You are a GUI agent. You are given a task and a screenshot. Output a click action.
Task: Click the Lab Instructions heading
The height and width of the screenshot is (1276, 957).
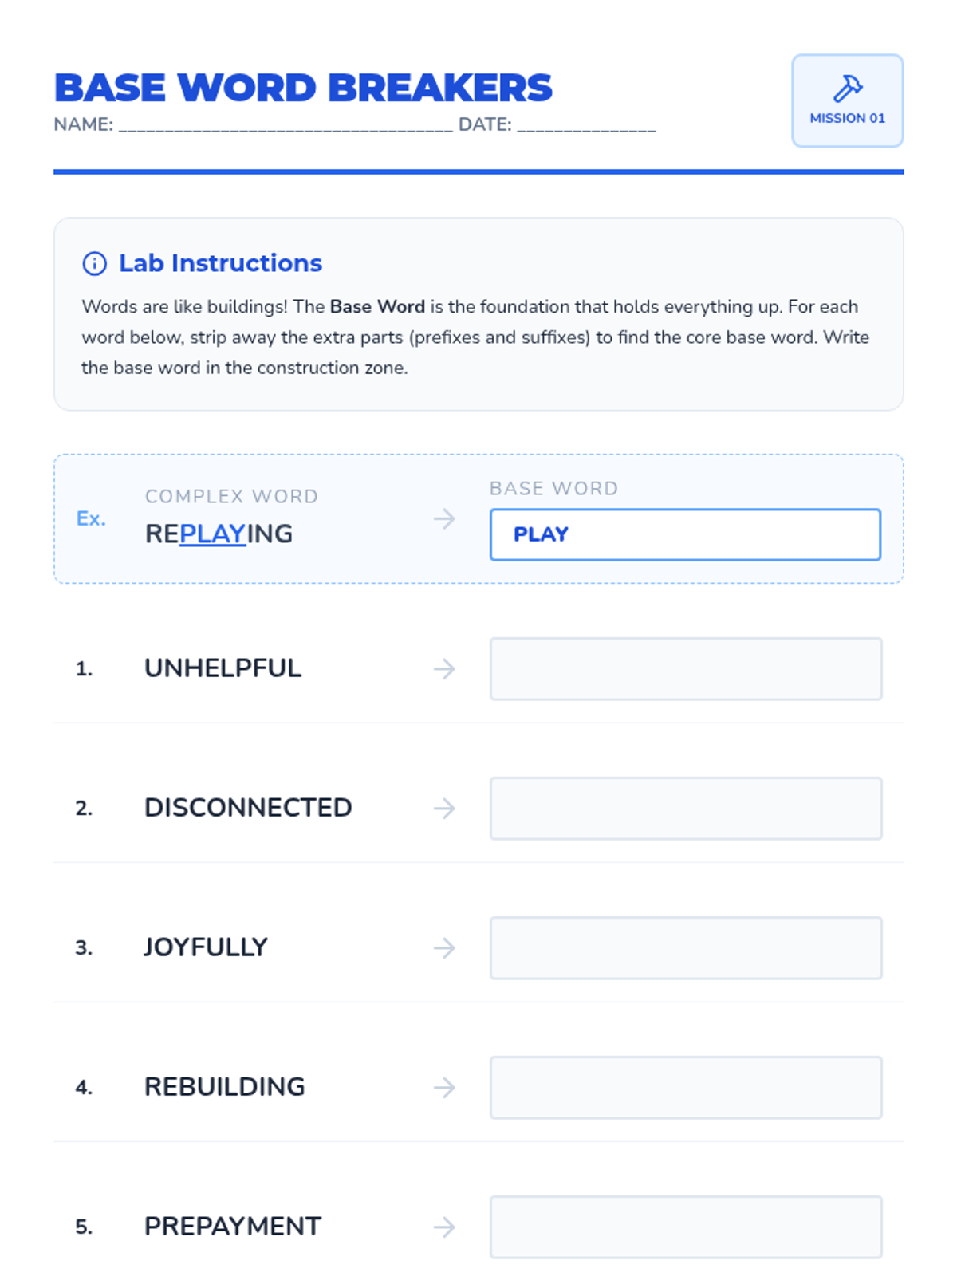pyautogui.click(x=220, y=263)
